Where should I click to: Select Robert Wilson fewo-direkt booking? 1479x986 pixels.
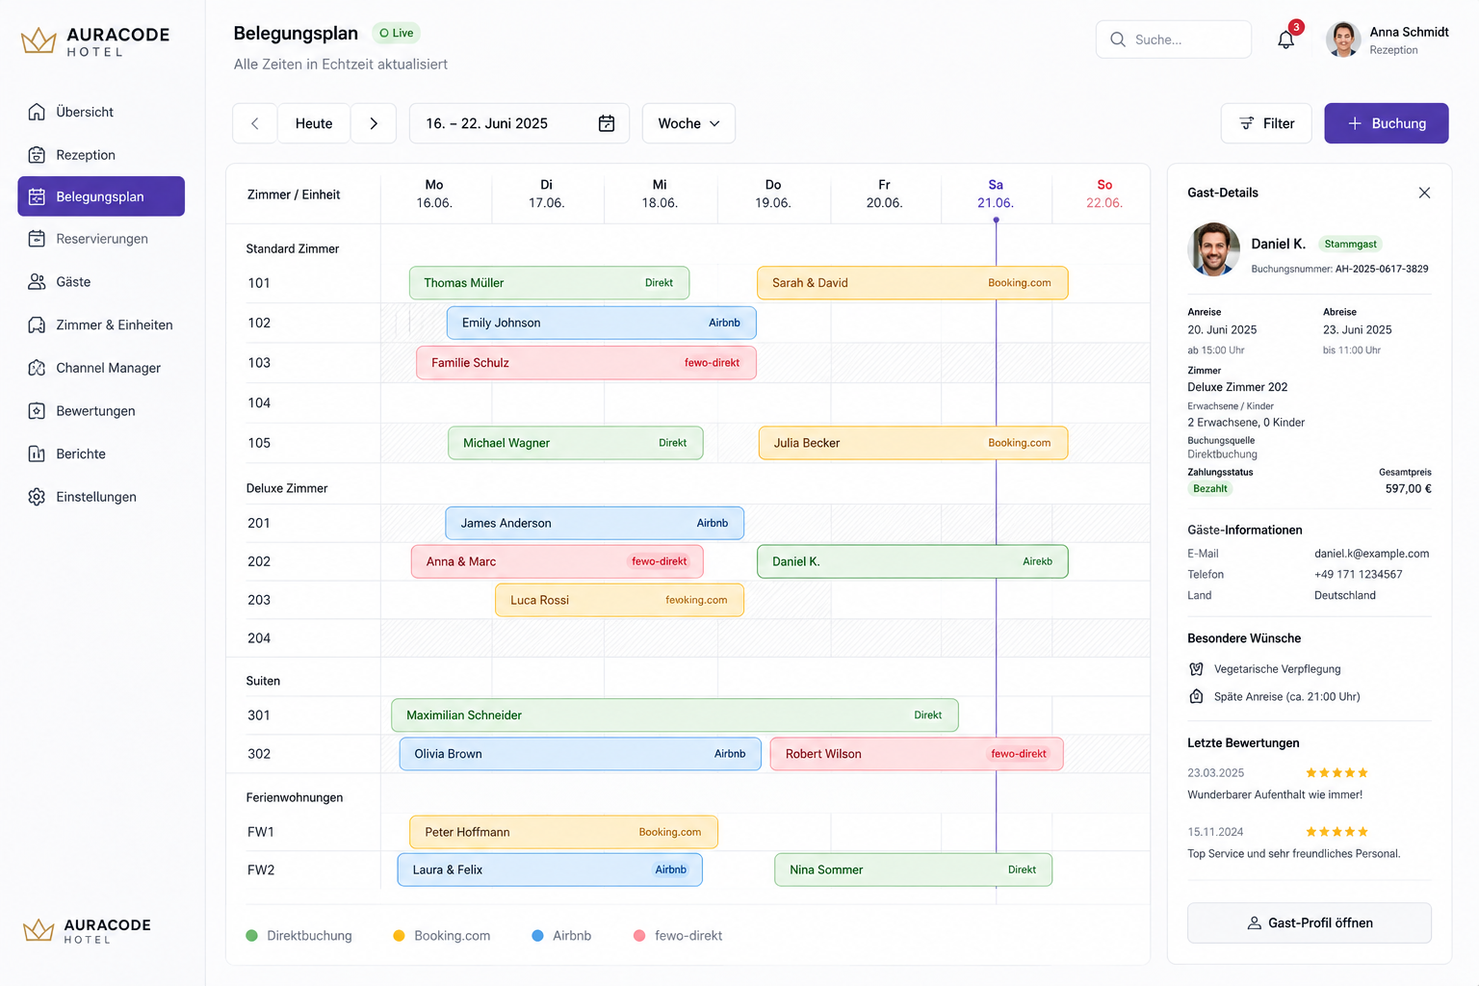click(917, 754)
